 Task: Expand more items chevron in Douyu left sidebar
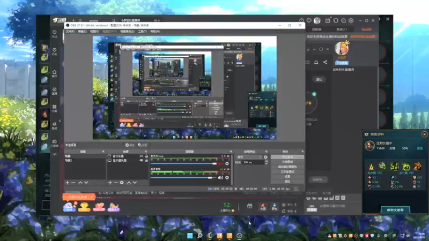click(55, 154)
